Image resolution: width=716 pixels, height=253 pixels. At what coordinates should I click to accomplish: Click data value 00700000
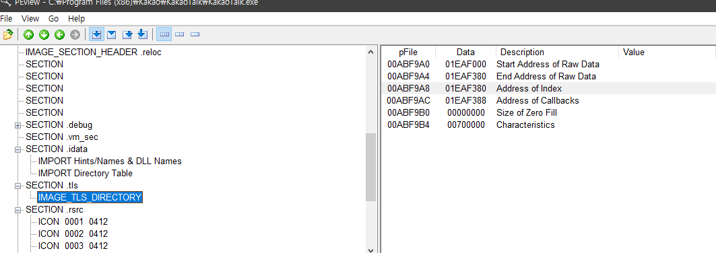click(x=465, y=125)
